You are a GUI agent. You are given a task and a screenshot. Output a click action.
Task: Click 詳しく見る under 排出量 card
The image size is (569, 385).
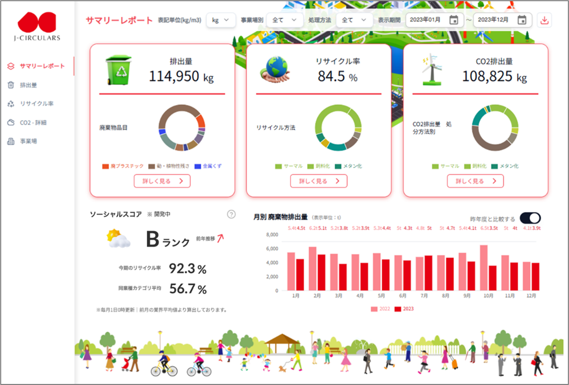point(162,181)
